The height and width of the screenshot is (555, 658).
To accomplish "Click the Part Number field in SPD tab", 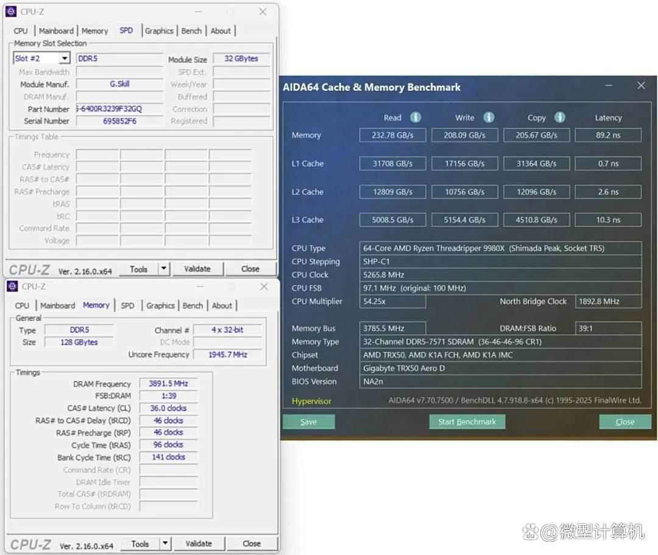I will [119, 109].
